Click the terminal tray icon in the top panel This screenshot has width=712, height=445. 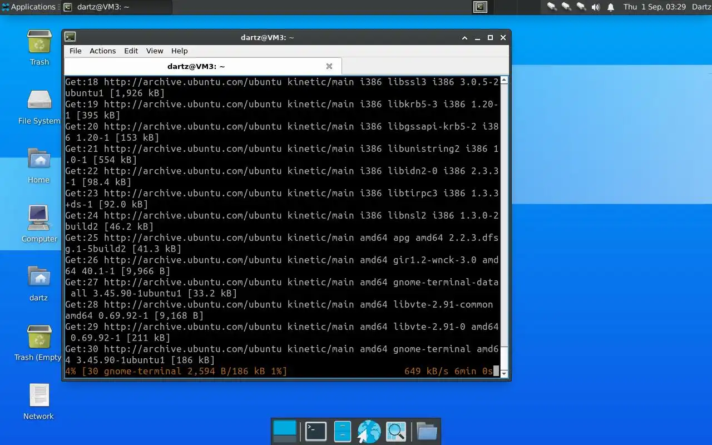coord(481,7)
